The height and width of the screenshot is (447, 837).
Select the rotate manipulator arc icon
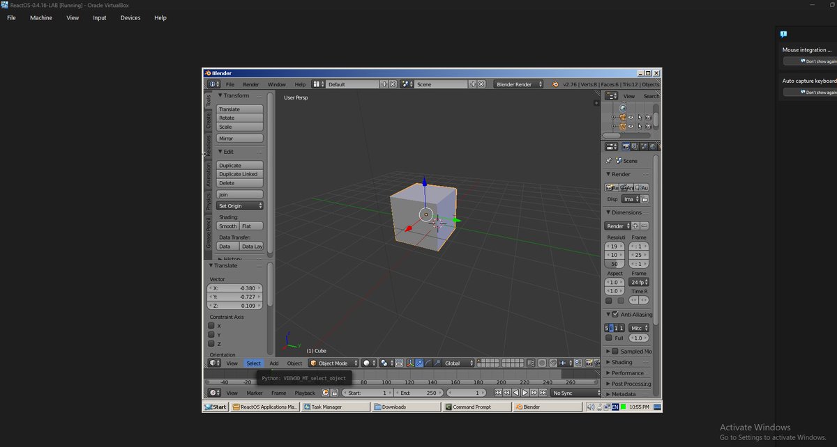pyautogui.click(x=428, y=363)
